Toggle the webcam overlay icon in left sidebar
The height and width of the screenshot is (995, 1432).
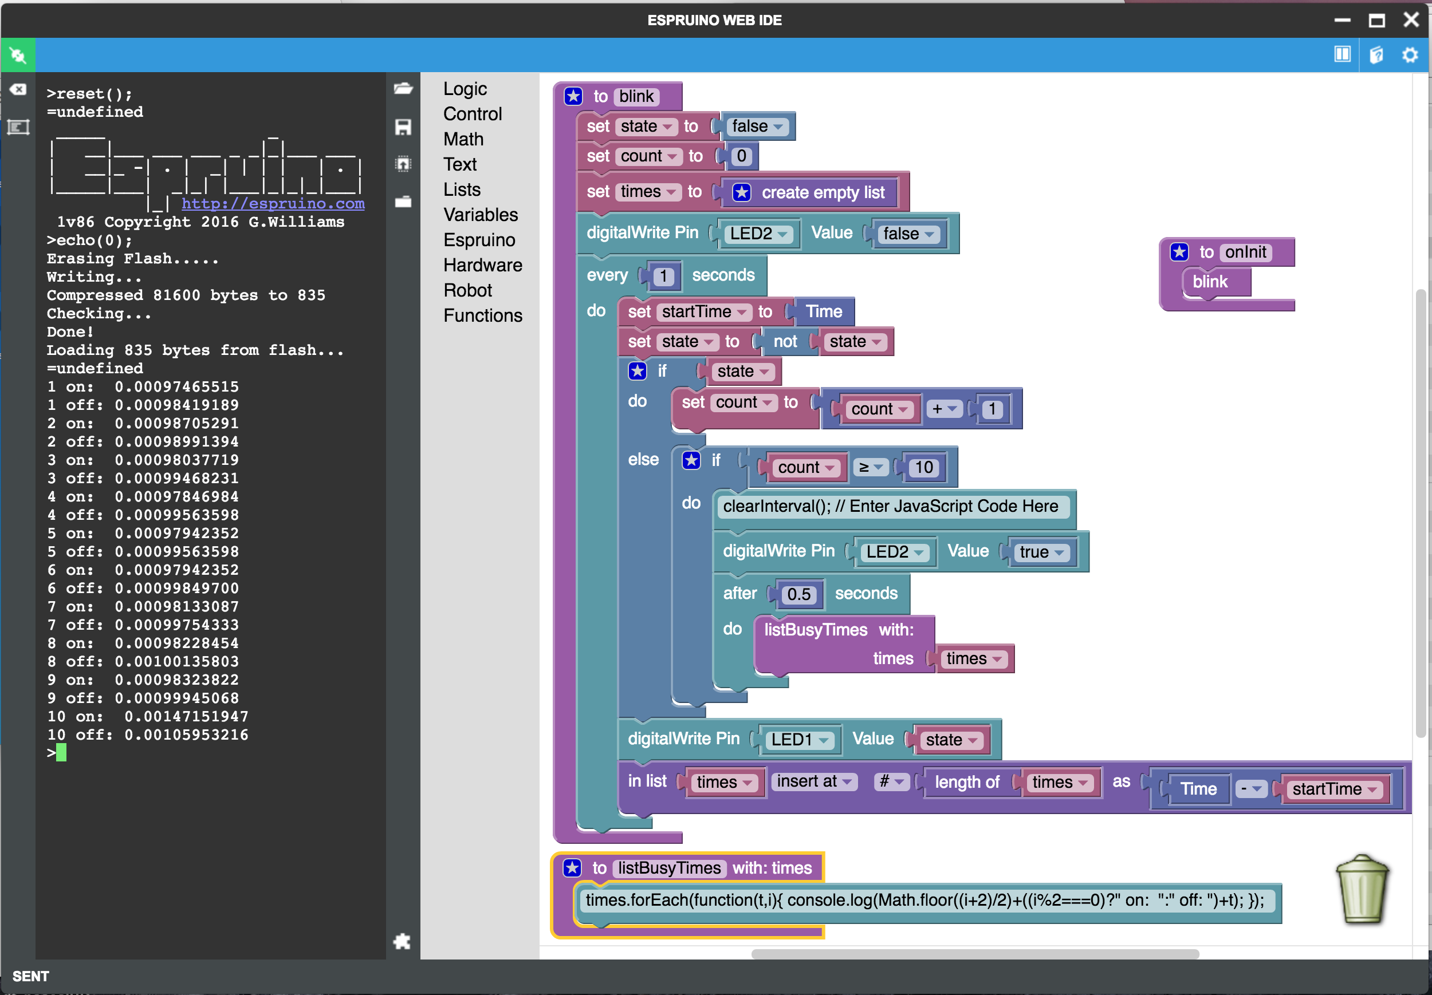pyautogui.click(x=18, y=127)
